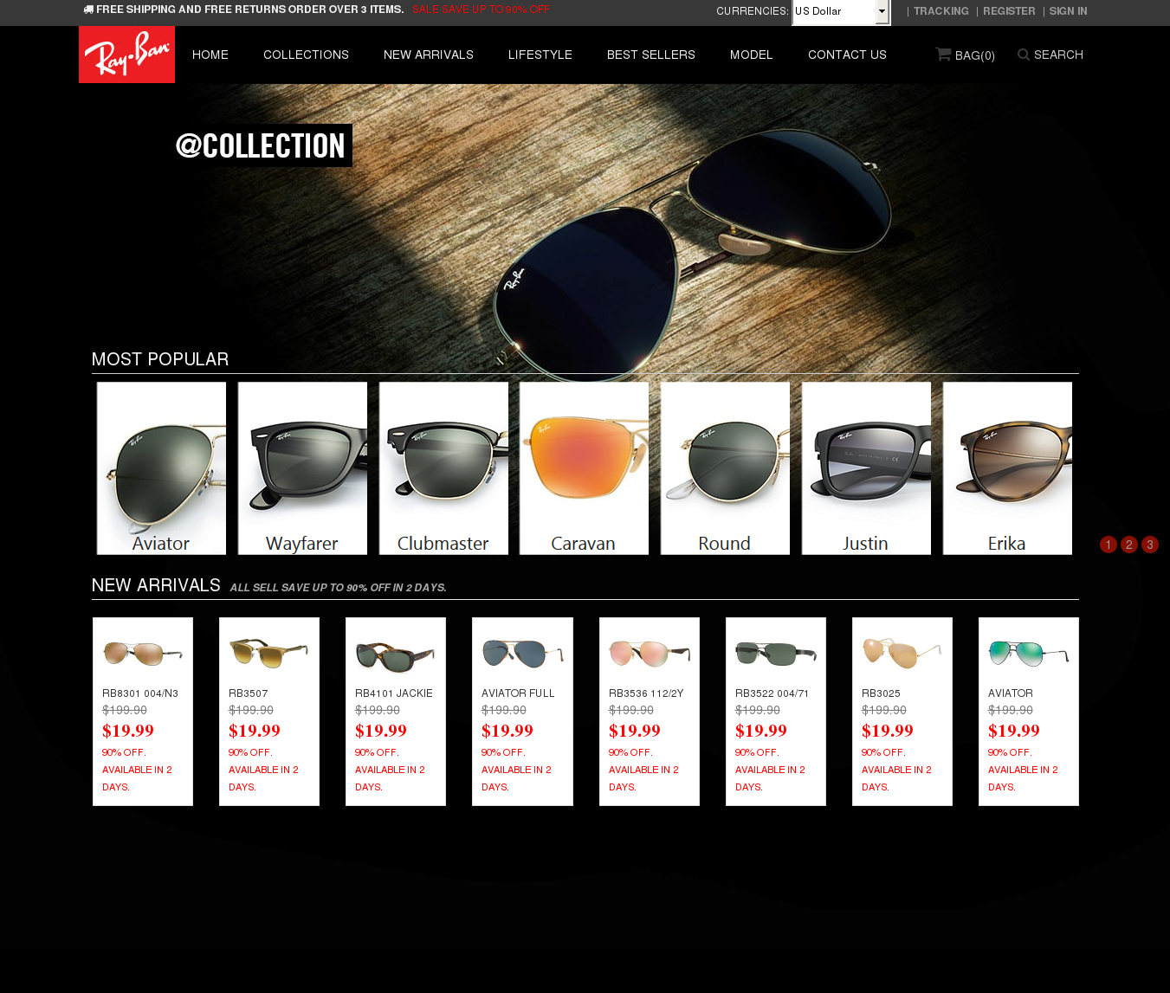Click the RB3507 product name
1170x993 pixels.
coord(249,693)
